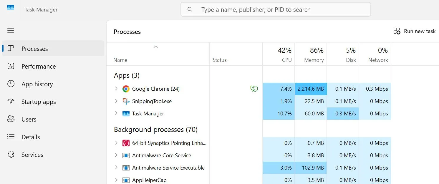
Task: Click the search magnifier icon
Action: coord(190,10)
